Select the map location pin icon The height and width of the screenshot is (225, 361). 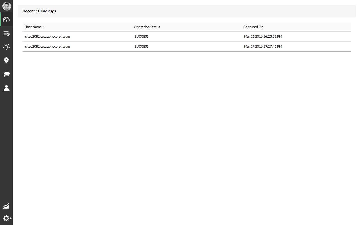(6, 60)
